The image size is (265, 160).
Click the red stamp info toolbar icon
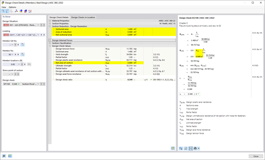pyautogui.click(x=25, y=11)
